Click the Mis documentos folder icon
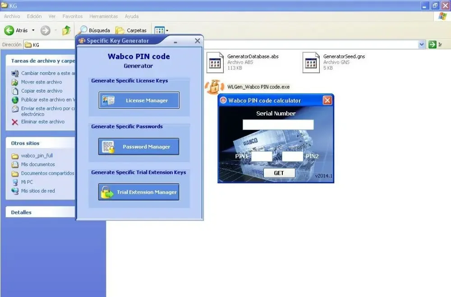451x297 pixels. pyautogui.click(x=15, y=165)
